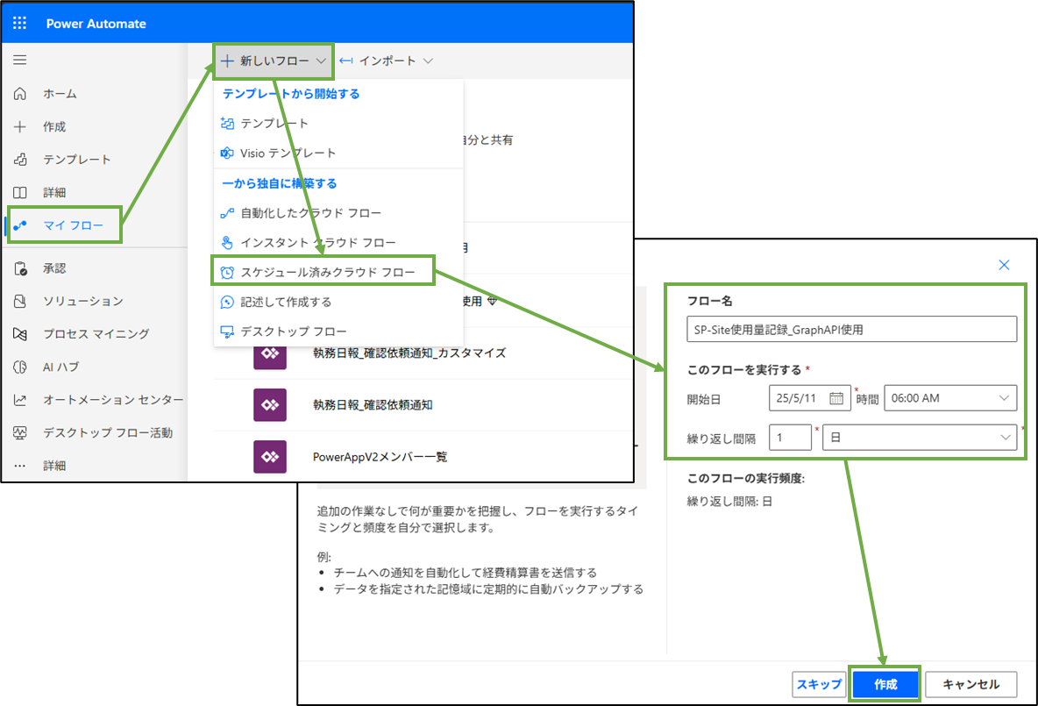Click the プロセス マイニング icon
Screen dimensions: 1038x706
(x=20, y=334)
